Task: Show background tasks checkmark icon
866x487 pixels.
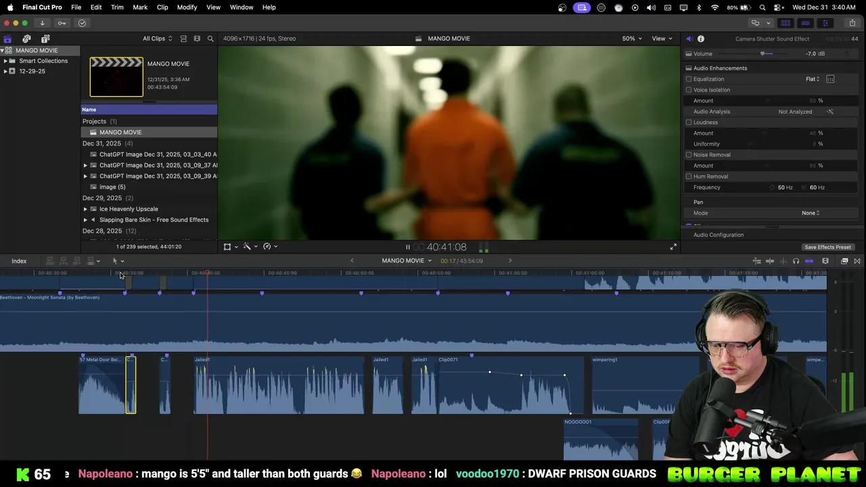Action: (x=82, y=23)
